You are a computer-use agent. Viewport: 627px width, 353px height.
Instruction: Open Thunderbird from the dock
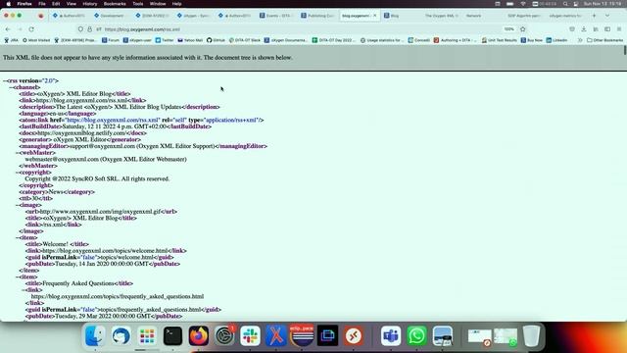click(121, 335)
